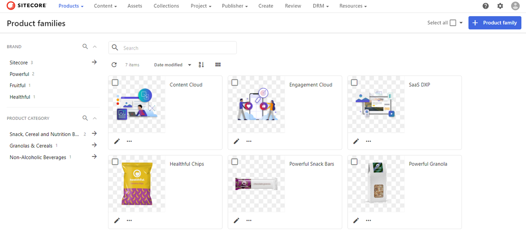This screenshot has width=526, height=232.
Task: Edit the Powerful Snack Bars family
Action: click(x=237, y=220)
